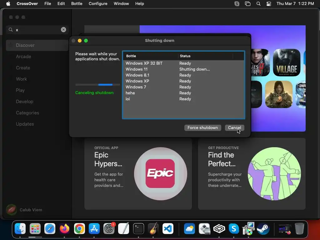Open the Resident Evil Village app icon
This screenshot has height=240, width=320.
point(287,62)
